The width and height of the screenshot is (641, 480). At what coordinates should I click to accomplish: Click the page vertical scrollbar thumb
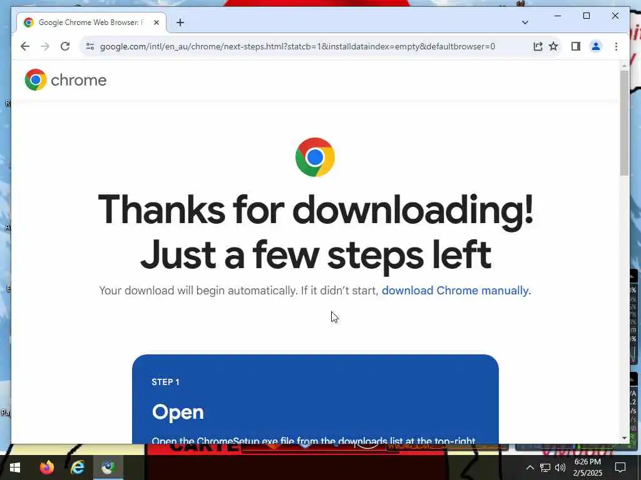coord(624,123)
